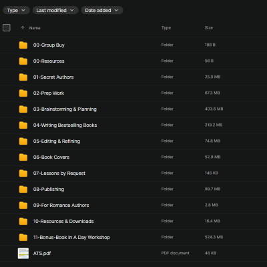
Task: Click the 08-Publishing folder icon
Action: tap(23, 190)
